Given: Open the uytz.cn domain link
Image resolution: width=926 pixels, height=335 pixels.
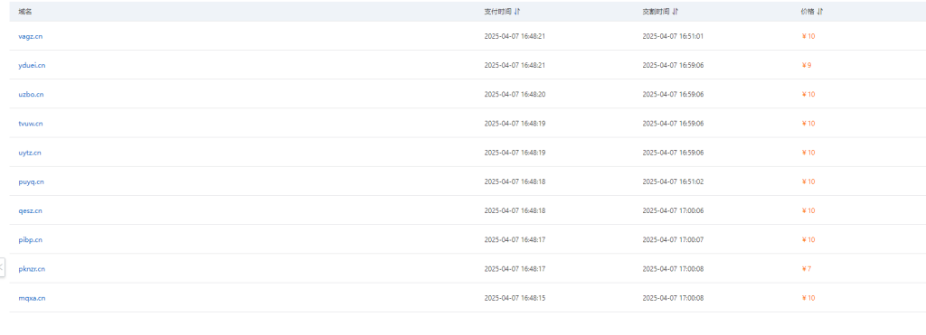Looking at the screenshot, I should [30, 153].
